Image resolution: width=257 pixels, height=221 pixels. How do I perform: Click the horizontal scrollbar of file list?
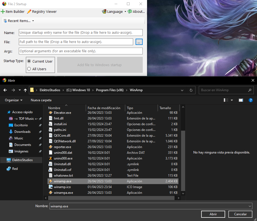tap(111, 198)
